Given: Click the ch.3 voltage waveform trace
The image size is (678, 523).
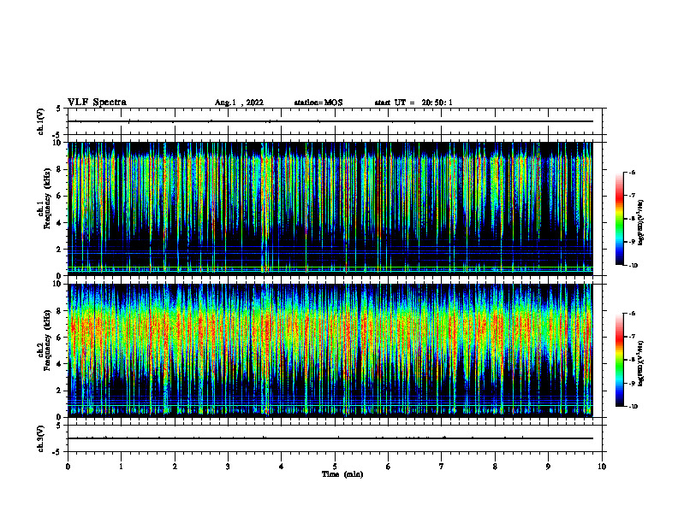Looking at the screenshot, I should (330, 438).
